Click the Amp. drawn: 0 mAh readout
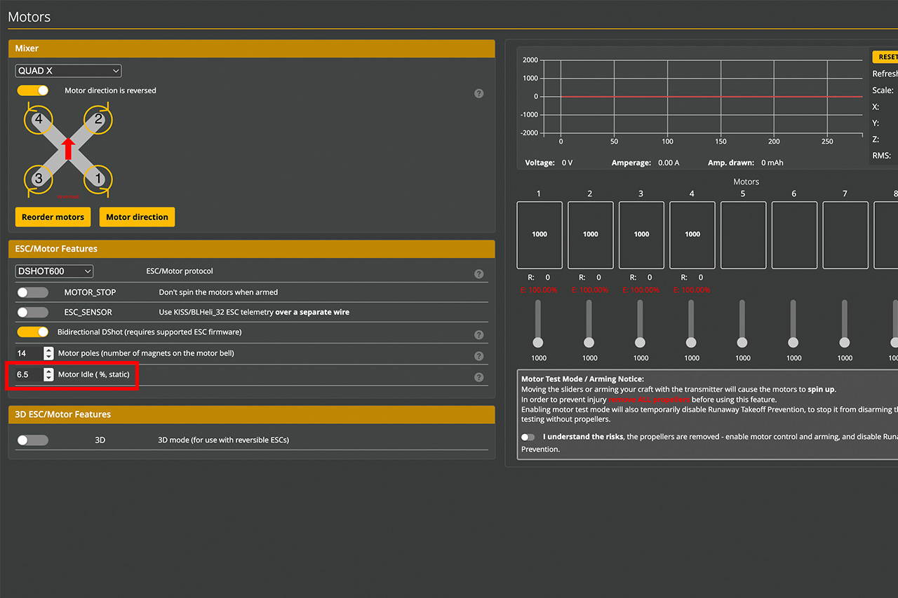Viewport: 898px width, 598px height. tap(745, 163)
